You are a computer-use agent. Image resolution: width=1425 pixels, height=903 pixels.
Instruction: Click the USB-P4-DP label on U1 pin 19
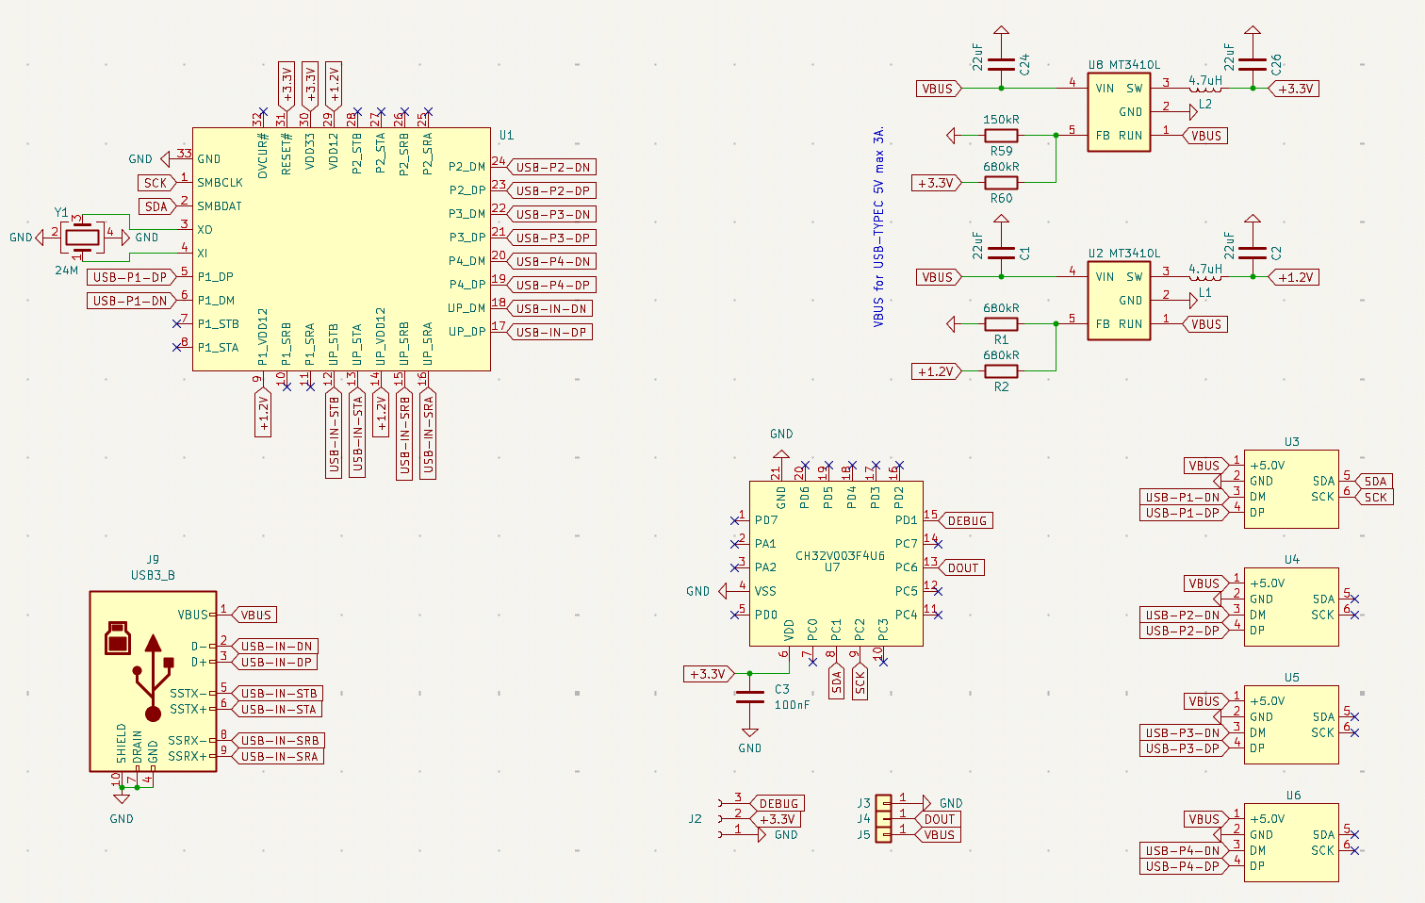click(552, 285)
